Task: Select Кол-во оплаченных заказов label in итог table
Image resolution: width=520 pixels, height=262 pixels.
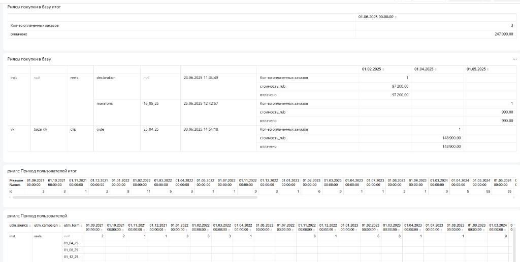Action: click(x=35, y=25)
